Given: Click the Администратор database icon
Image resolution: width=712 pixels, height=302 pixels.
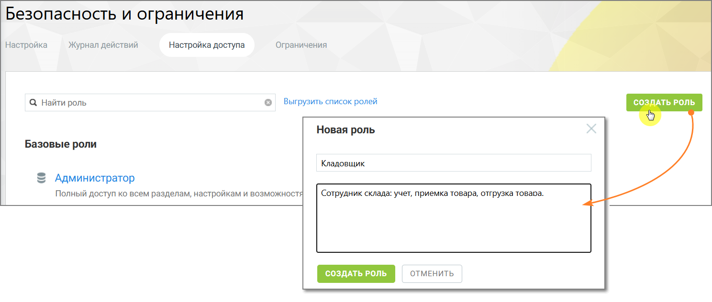Looking at the screenshot, I should pos(42,178).
